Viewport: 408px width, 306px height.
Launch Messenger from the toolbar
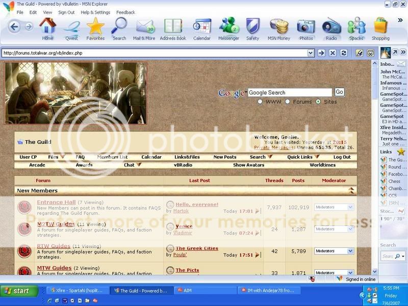pyautogui.click(x=228, y=29)
